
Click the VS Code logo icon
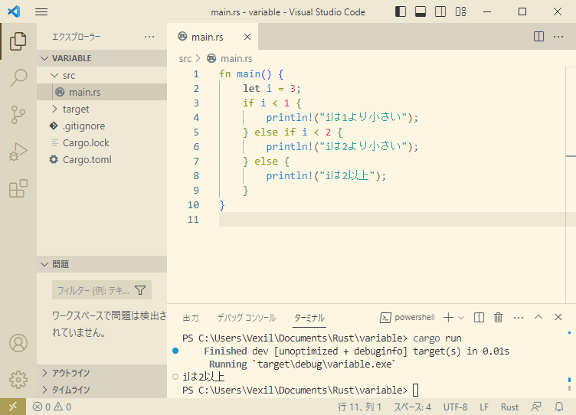14,11
